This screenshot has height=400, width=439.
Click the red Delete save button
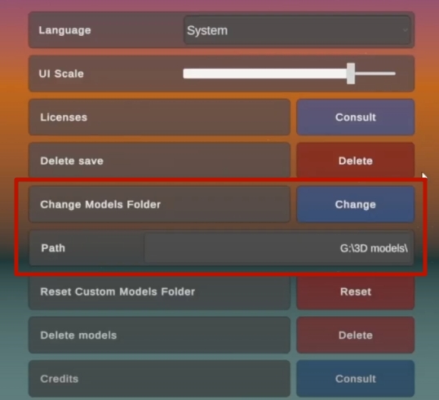pyautogui.click(x=356, y=161)
